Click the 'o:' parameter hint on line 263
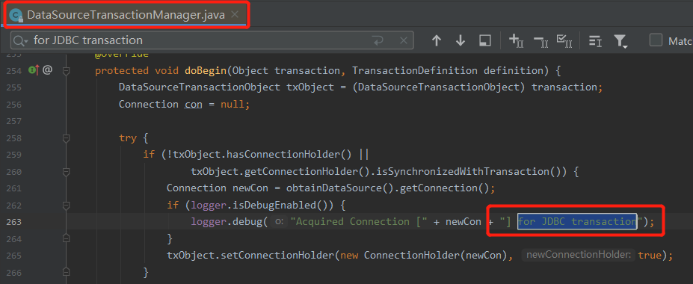 pos(279,222)
